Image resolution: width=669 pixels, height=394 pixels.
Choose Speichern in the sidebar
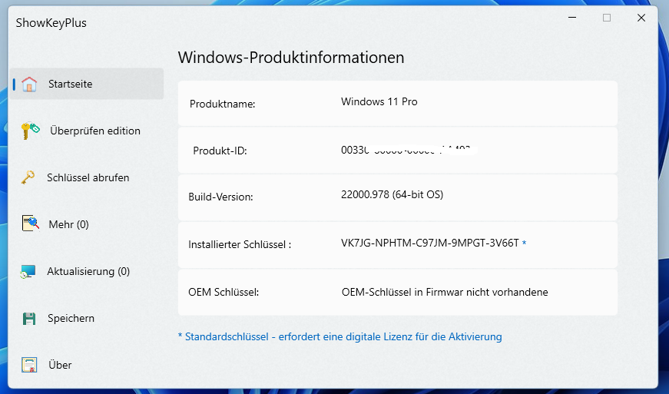coord(87,318)
